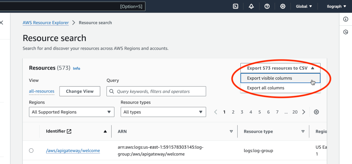Open console settings gear in top bar
The image size is (352, 164).
283,6
